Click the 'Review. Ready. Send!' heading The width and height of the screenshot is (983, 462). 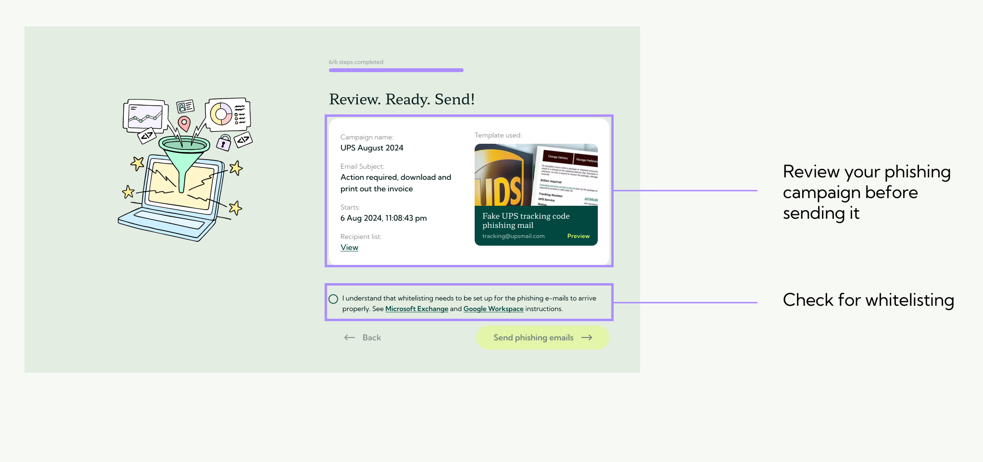[402, 99]
